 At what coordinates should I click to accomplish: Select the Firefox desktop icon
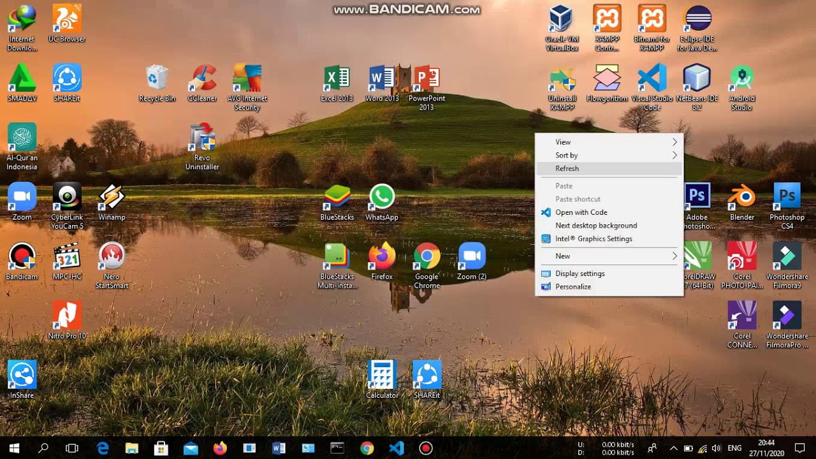tap(382, 261)
